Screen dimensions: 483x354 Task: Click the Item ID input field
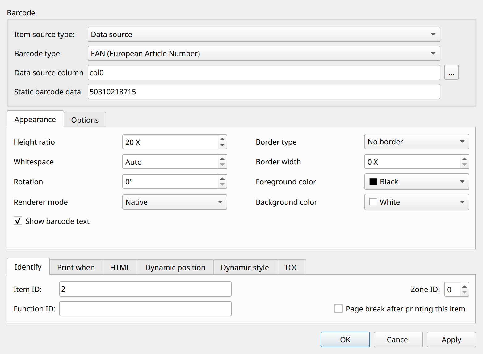(x=145, y=289)
